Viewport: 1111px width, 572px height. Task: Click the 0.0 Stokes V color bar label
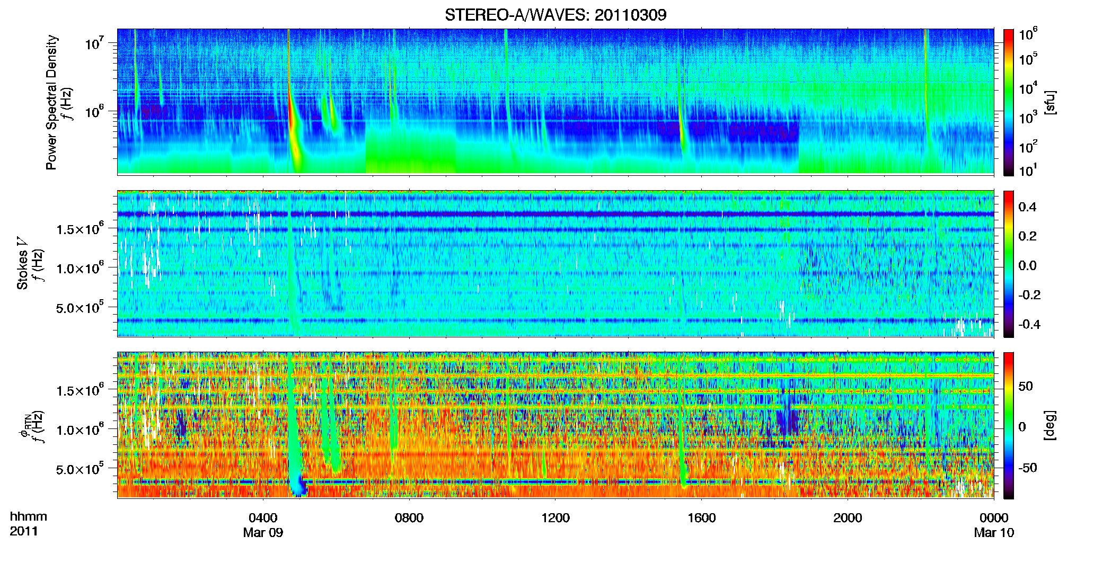point(1027,265)
